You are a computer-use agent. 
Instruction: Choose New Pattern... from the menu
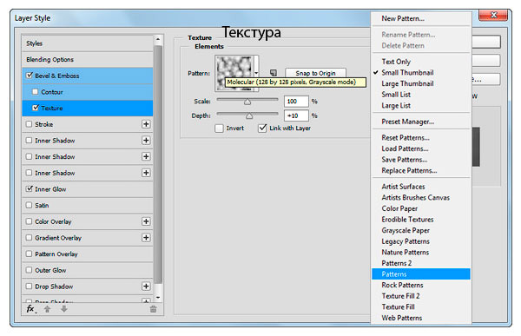pos(403,18)
